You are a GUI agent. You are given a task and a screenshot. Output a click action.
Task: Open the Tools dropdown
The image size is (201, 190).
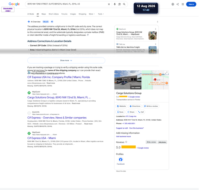101,14
